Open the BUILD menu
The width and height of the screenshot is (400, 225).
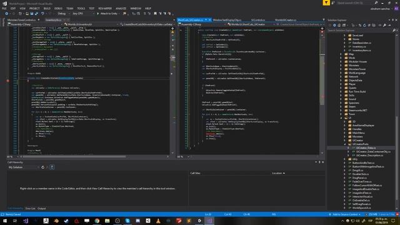click(47, 8)
